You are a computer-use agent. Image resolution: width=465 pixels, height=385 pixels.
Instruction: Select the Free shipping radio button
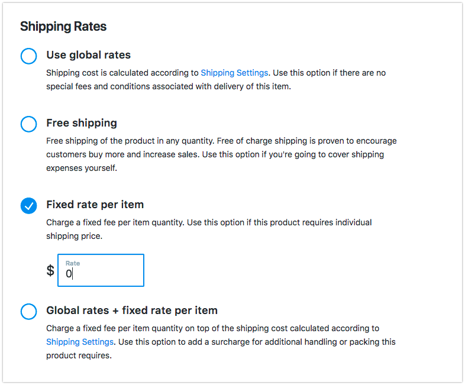29,124
